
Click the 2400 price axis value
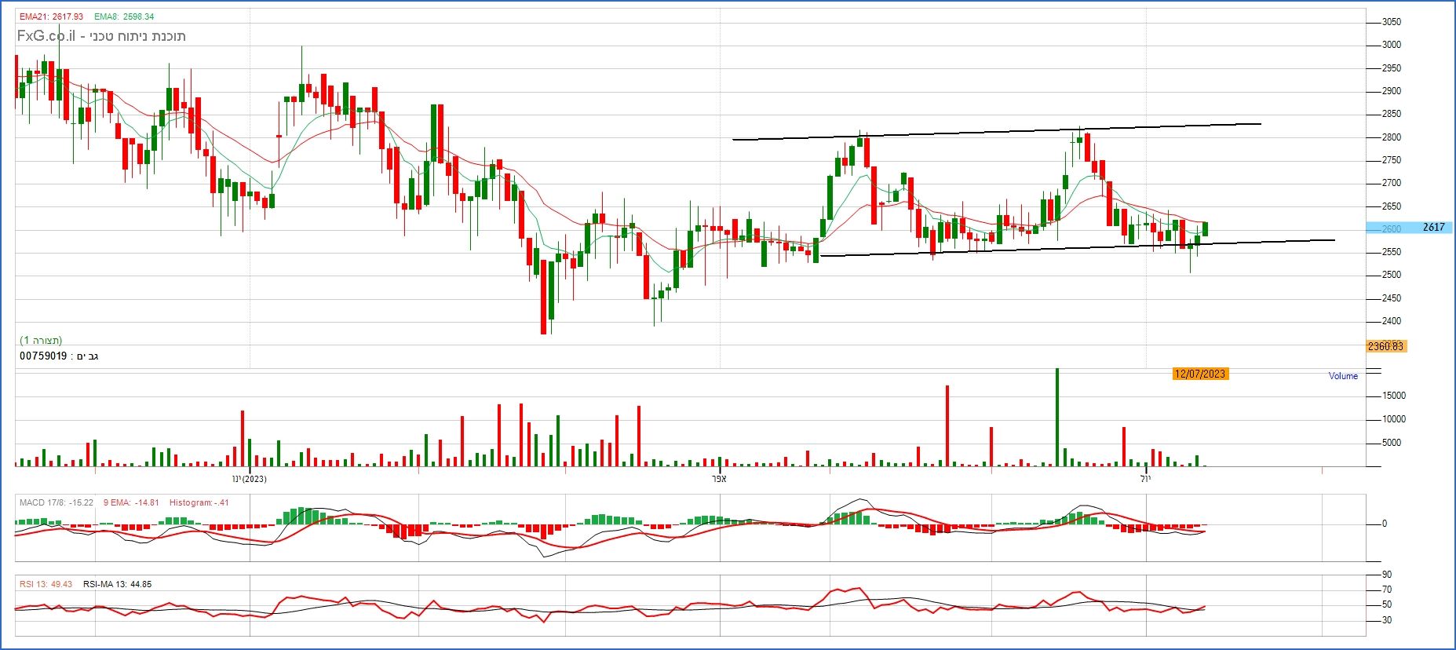(1392, 321)
